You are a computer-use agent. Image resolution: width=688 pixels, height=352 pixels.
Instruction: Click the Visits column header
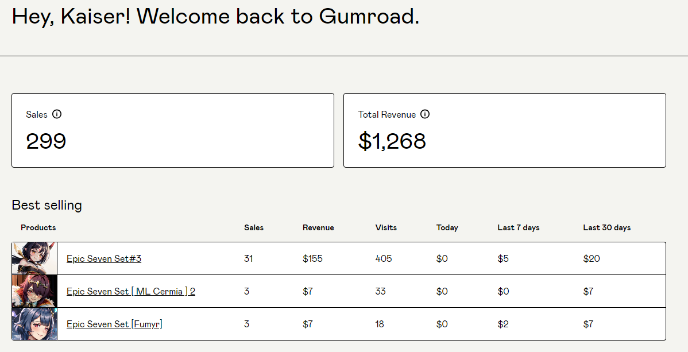pos(386,228)
